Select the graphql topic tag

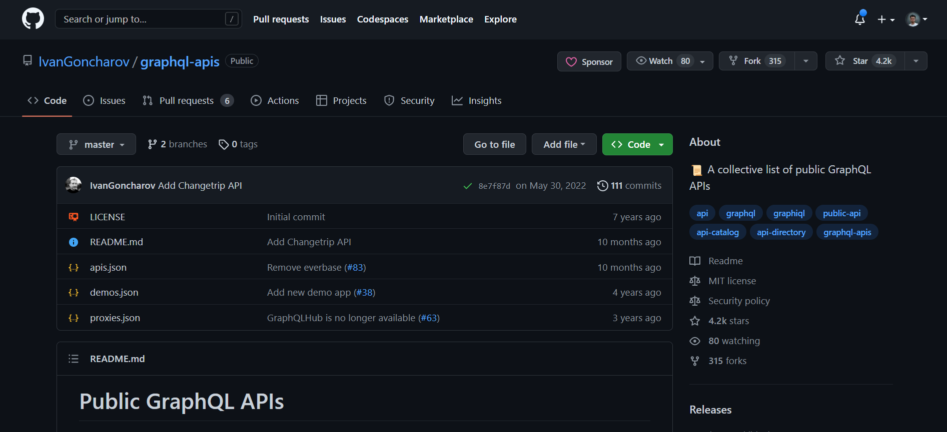[x=740, y=213]
